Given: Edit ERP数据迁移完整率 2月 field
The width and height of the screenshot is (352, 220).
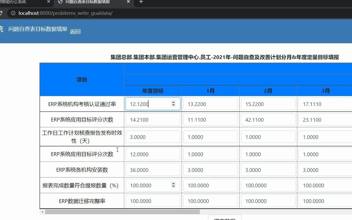Looking at the screenshot, I should coord(268,201).
